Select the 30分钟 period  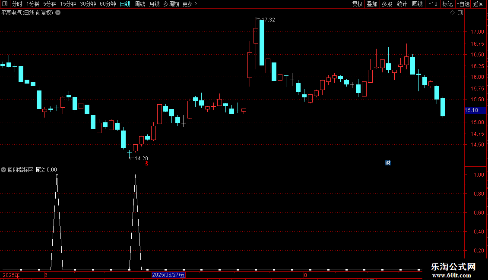tap(88, 4)
